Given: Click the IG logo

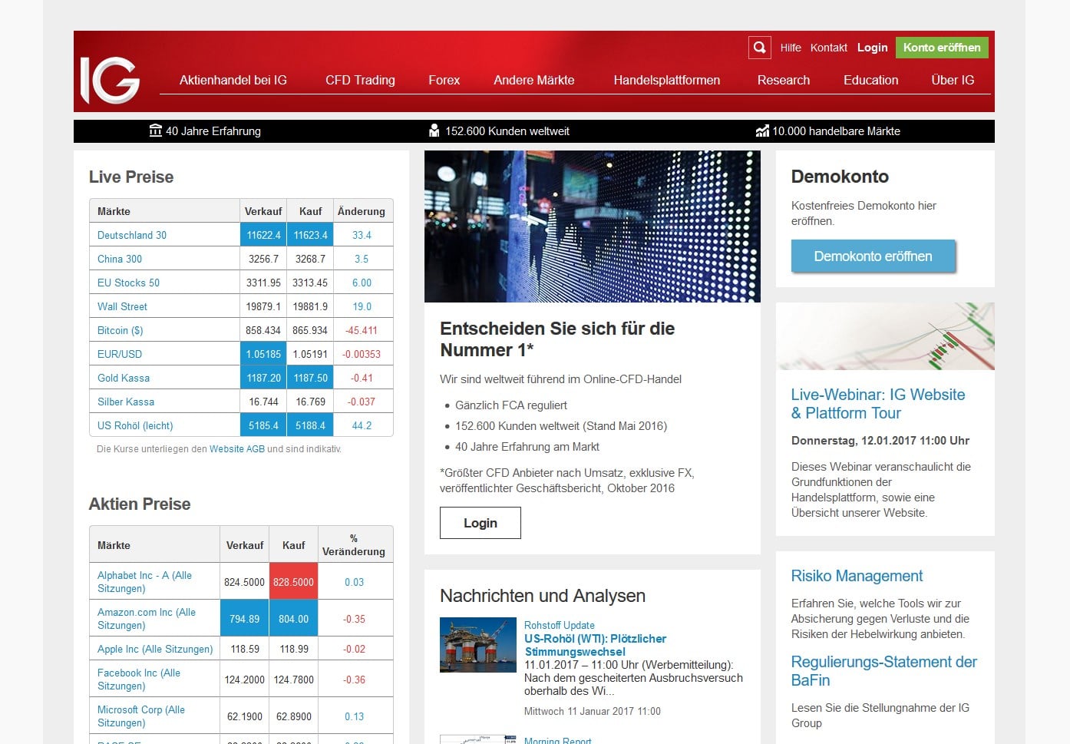Looking at the screenshot, I should click(110, 80).
